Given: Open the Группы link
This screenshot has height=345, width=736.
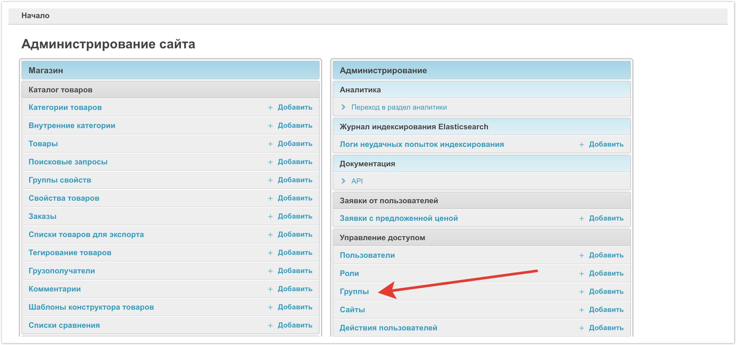Looking at the screenshot, I should [x=354, y=291].
